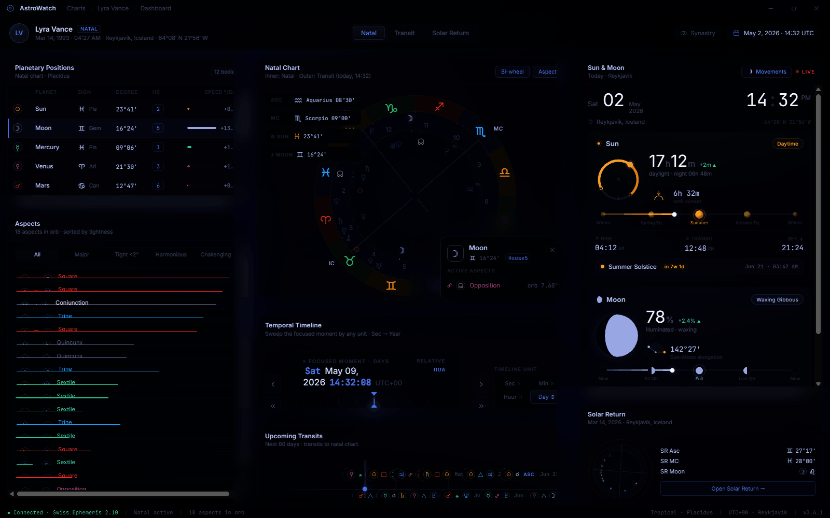Jump timeline forward with double chevron
The height and width of the screenshot is (518, 830).
tap(481, 406)
